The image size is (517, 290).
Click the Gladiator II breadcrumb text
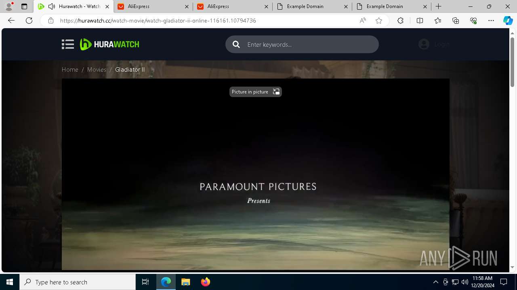(130, 70)
